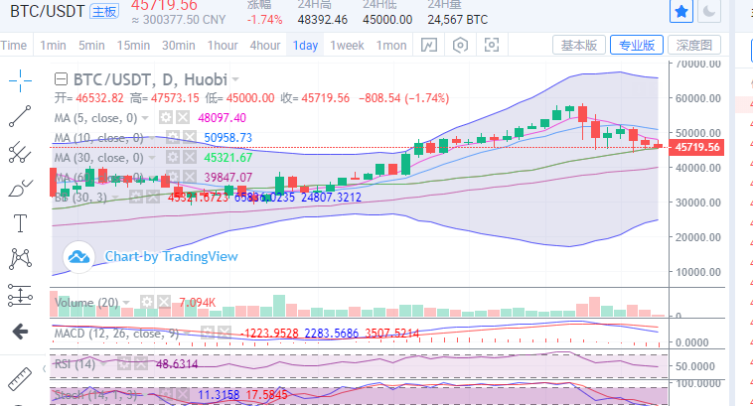Image resolution: width=753 pixels, height=406 pixels.
Task: Open the Chart by TradingView link
Action: (172, 257)
